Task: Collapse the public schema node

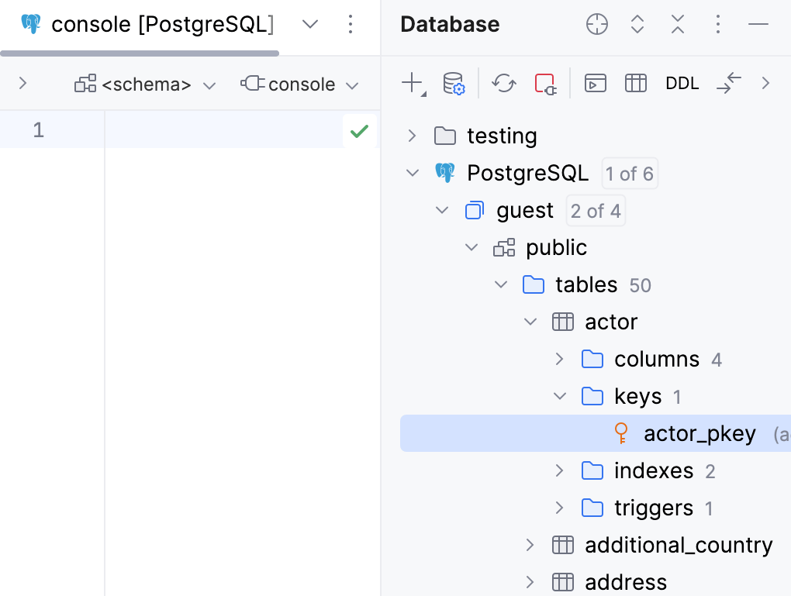Action: tap(471, 247)
